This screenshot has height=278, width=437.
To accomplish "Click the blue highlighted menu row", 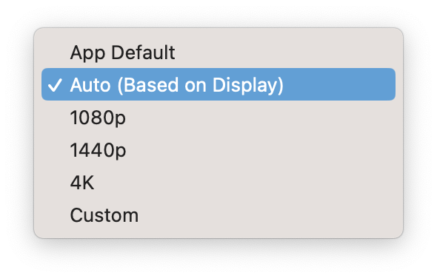I will click(x=218, y=84).
